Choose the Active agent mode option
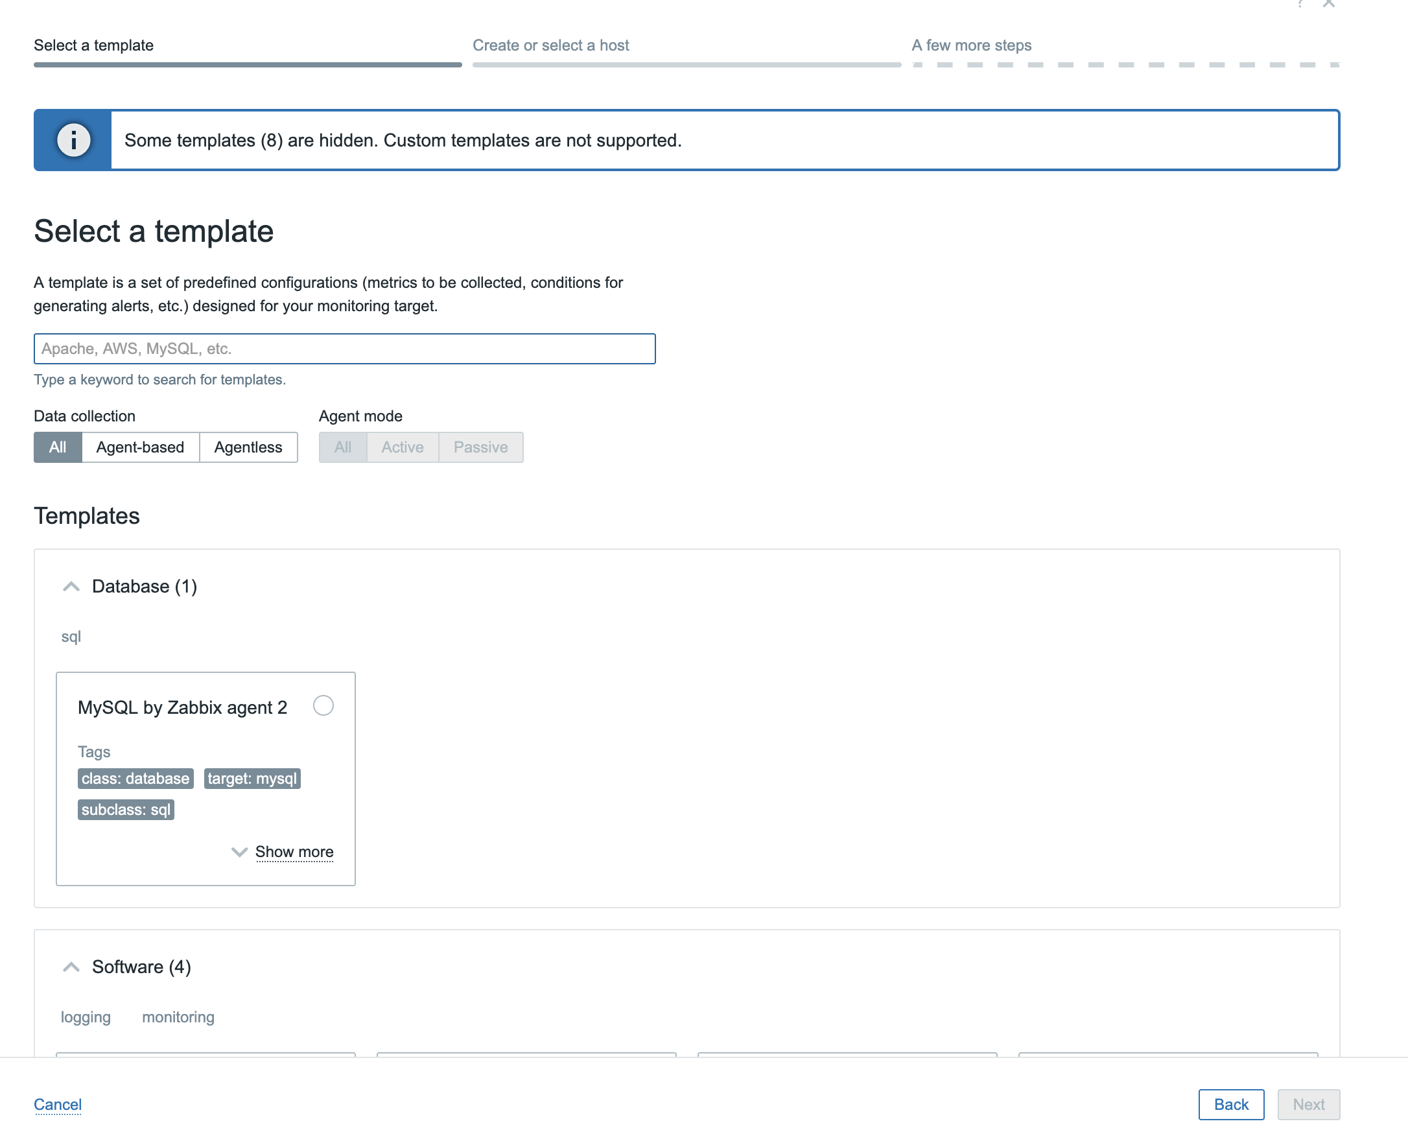The height and width of the screenshot is (1141, 1408). [x=403, y=447]
